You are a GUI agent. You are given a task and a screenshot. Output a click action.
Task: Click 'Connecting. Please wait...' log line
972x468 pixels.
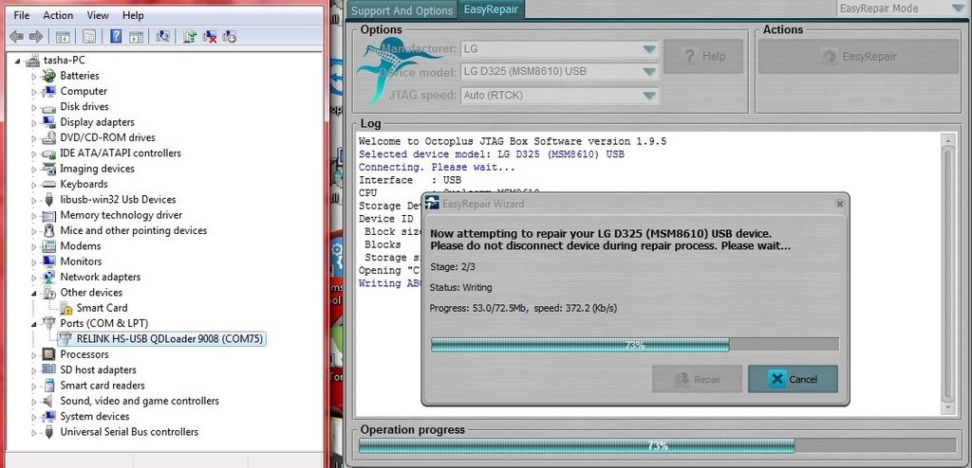coord(437,167)
